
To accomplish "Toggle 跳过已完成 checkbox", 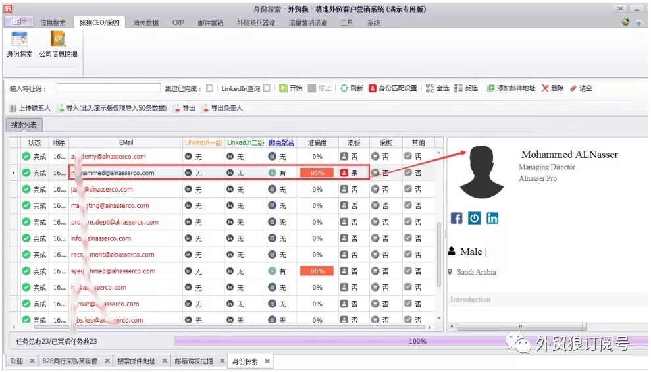I will coord(210,88).
